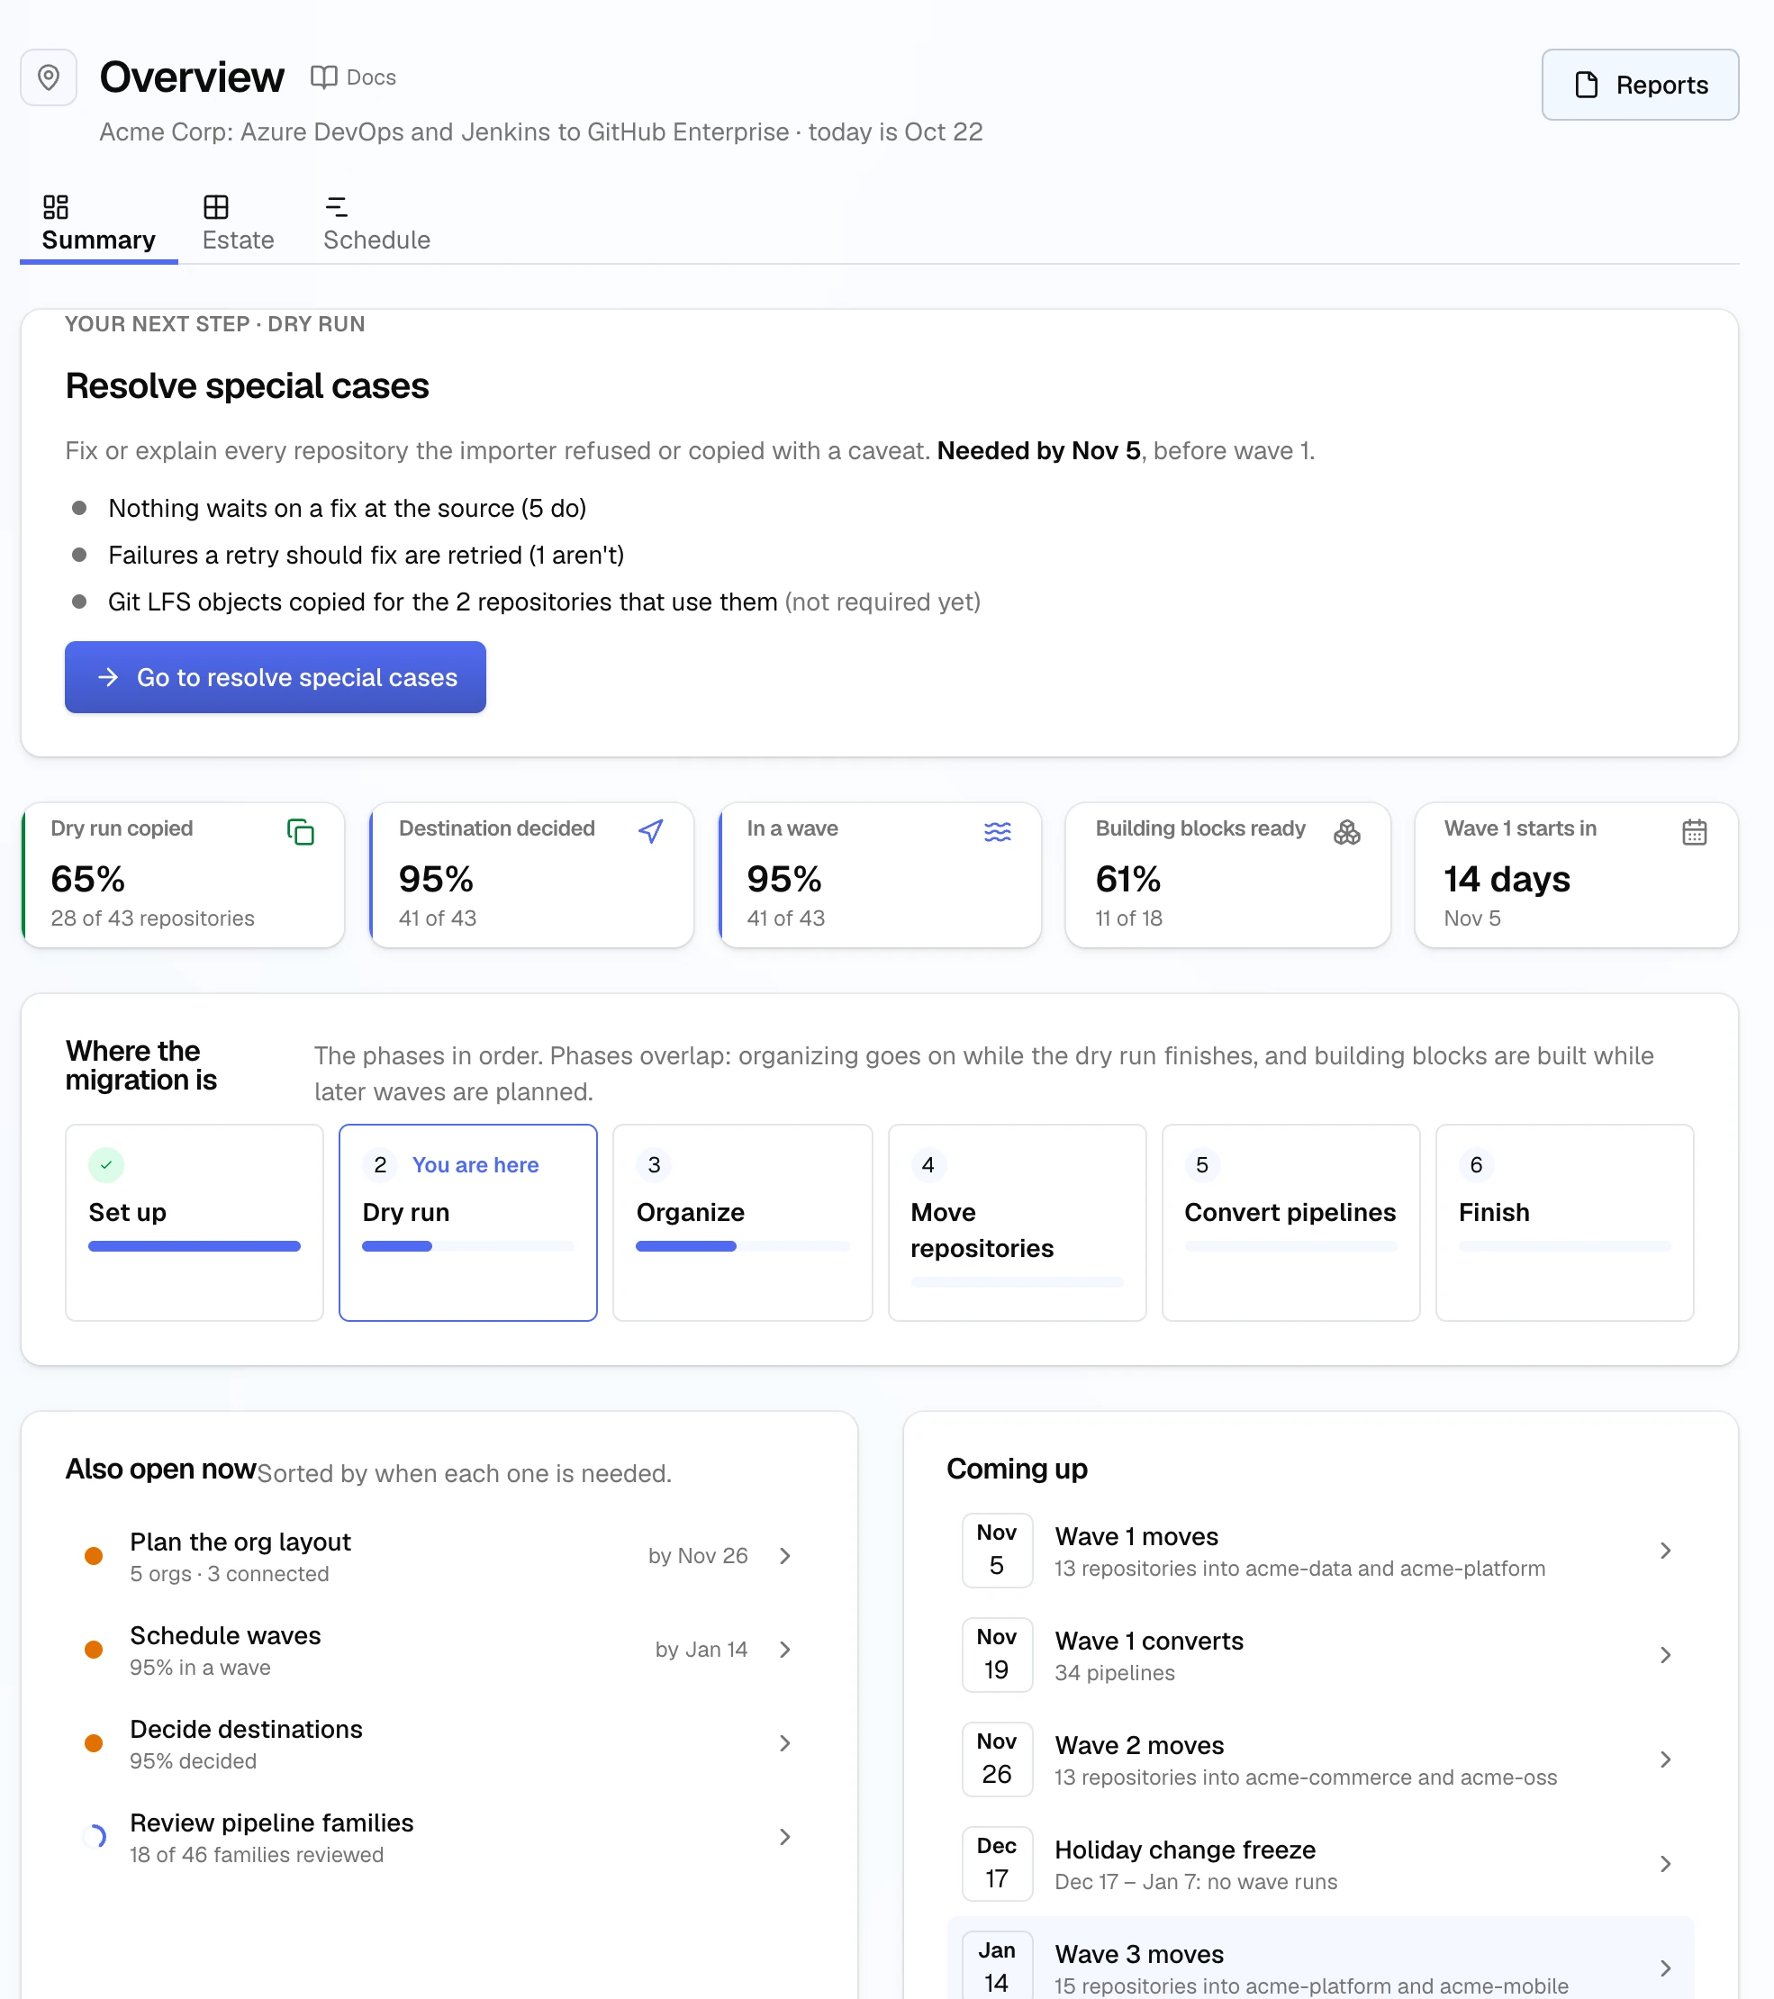Image resolution: width=1774 pixels, height=1999 pixels.
Task: Click the Destination decided arrow icon
Action: 650,832
